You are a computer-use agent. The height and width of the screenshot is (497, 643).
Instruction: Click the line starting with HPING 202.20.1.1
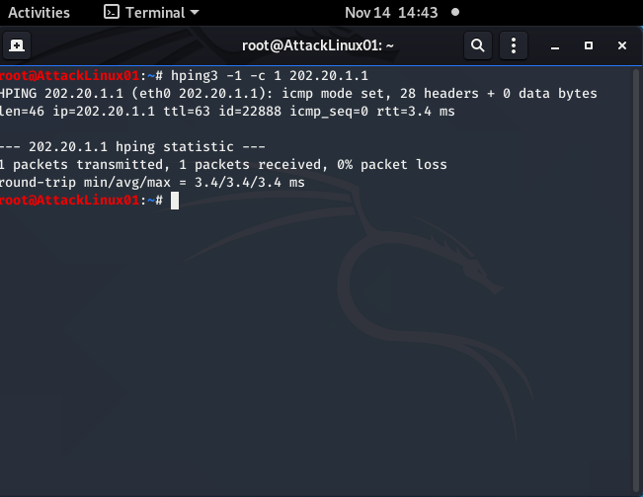(298, 94)
